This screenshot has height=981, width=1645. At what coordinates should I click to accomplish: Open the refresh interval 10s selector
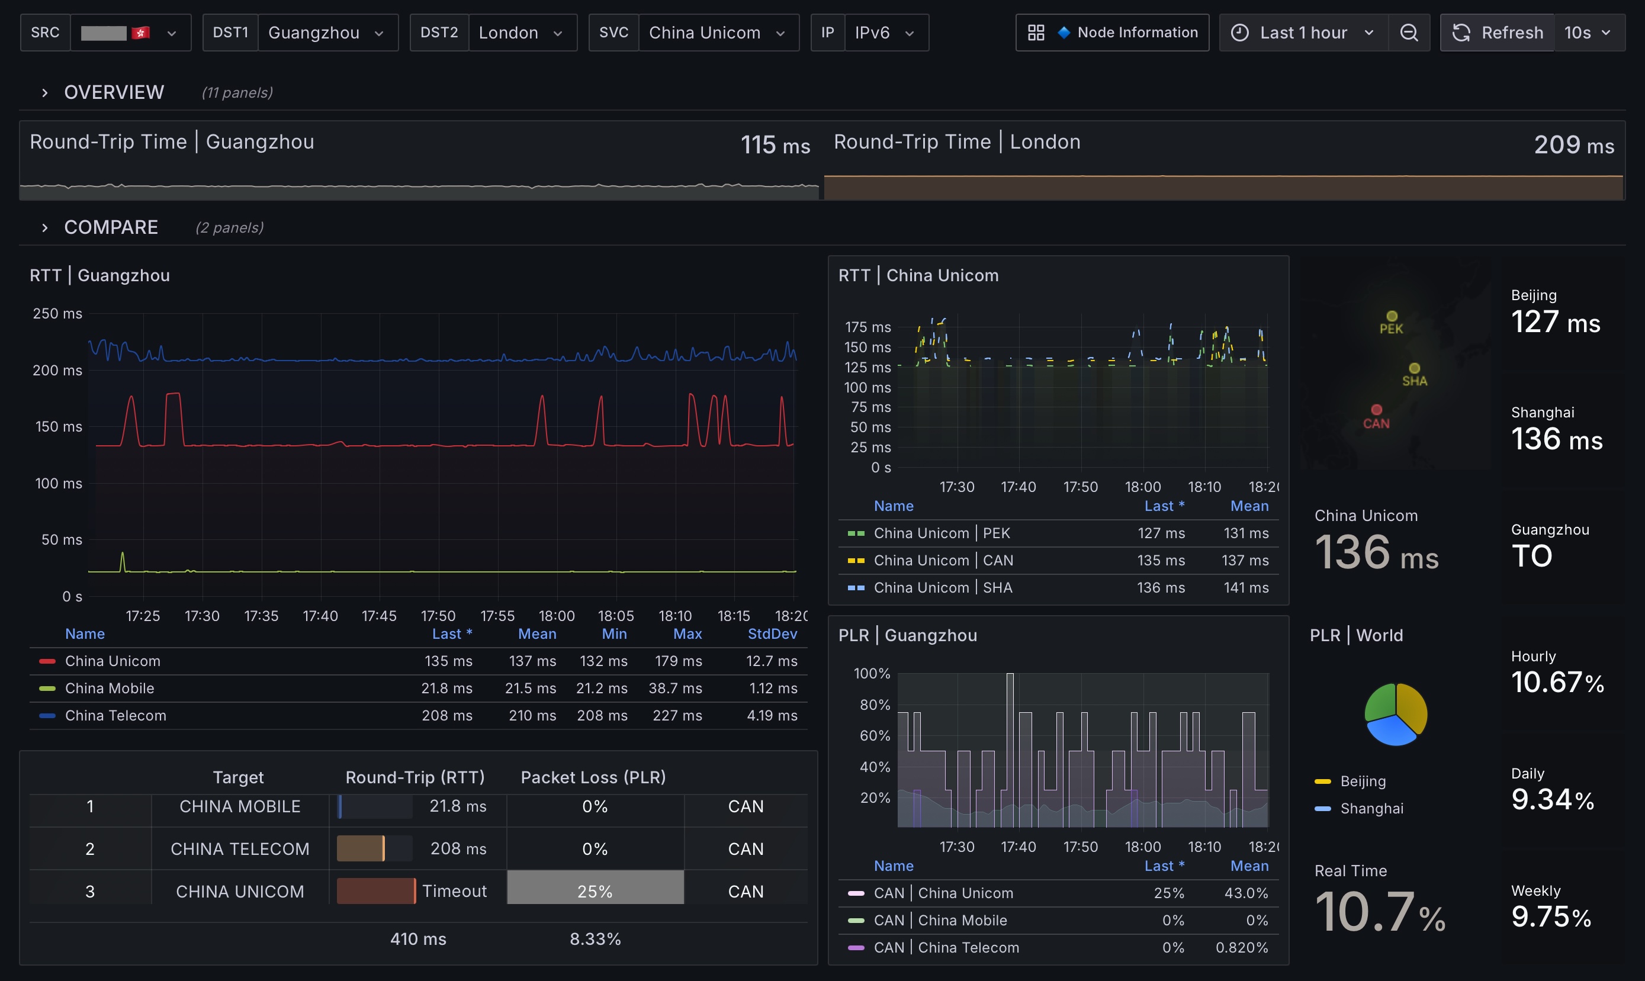(1587, 33)
